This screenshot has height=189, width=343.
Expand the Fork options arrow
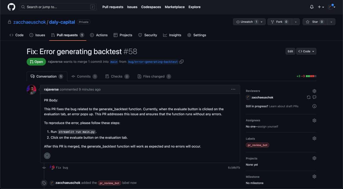(296, 22)
